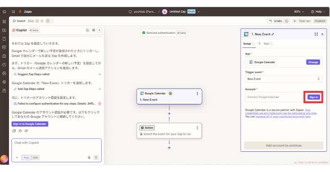The height and width of the screenshot is (172, 330).
Task: Click the Search box in toolbar
Action: pyautogui.click(x=19, y=21)
